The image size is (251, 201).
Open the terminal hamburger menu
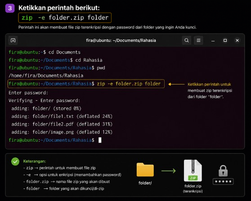click(198, 40)
